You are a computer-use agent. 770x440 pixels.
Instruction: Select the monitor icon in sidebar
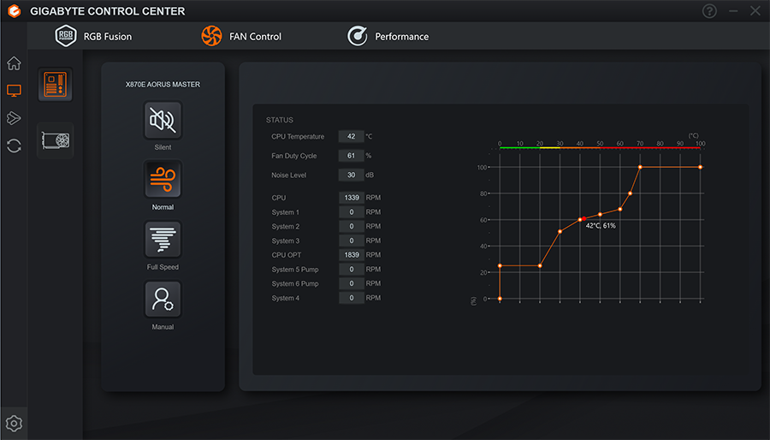[14, 91]
